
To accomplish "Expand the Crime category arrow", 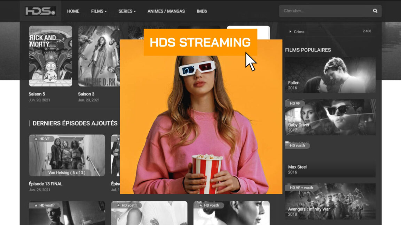I will tap(290, 32).
